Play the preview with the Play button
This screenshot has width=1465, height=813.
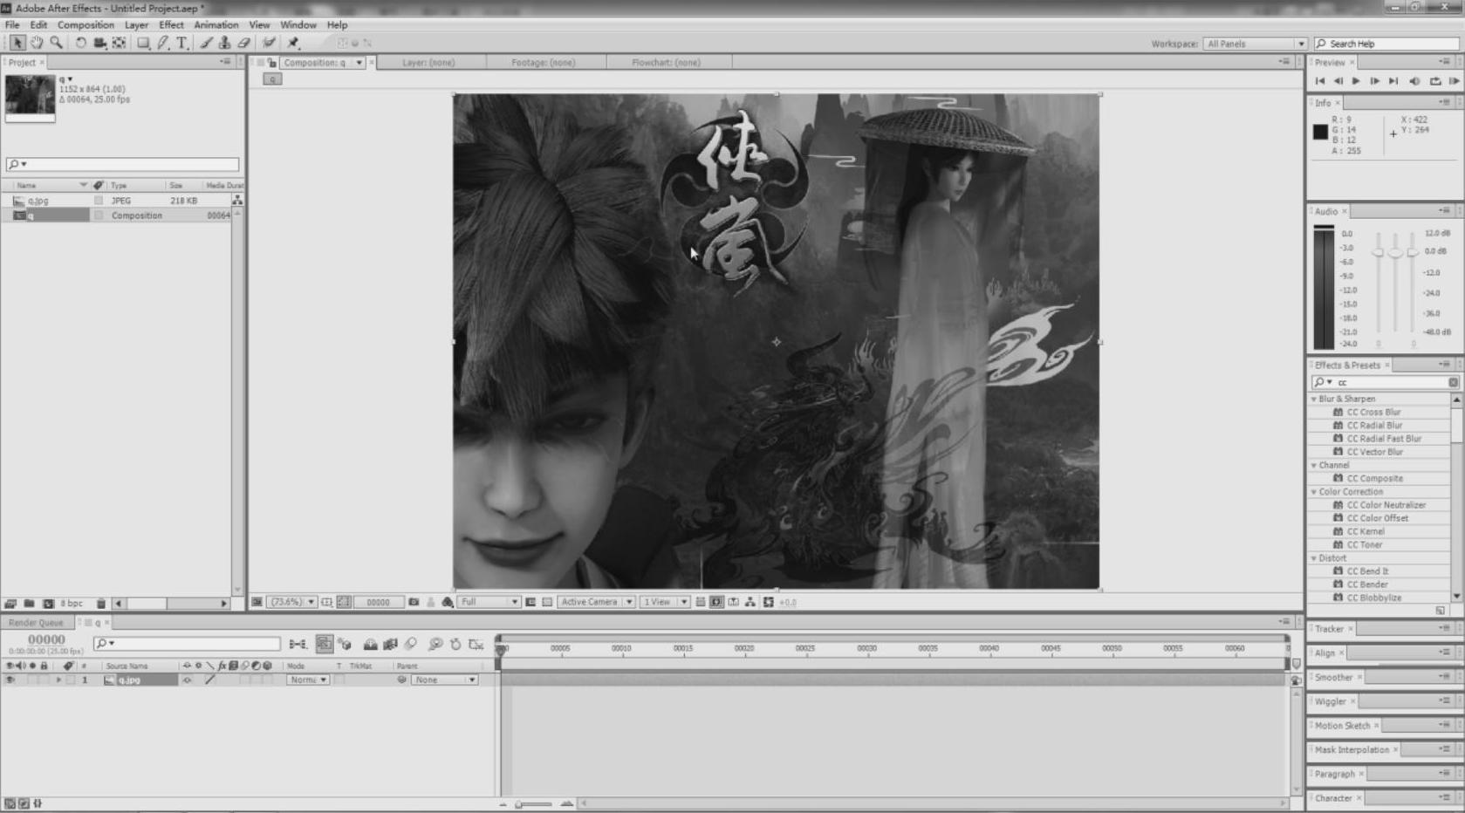coord(1356,81)
